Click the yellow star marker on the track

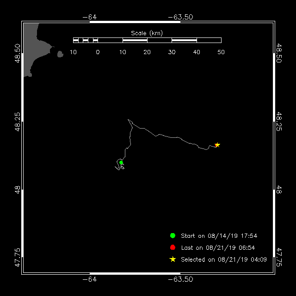tap(217, 145)
